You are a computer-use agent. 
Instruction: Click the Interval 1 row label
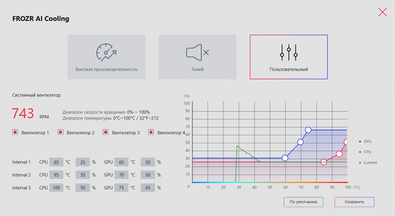(x=22, y=162)
